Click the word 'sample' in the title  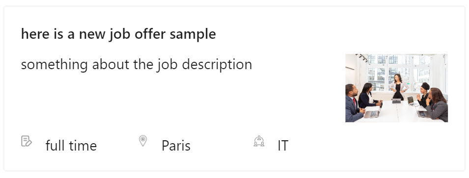193,34
